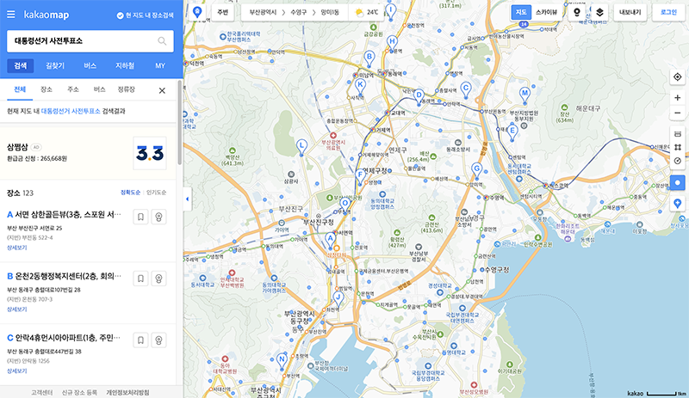Click map marker N near 초량역
The width and height of the screenshot is (689, 398).
282,361
